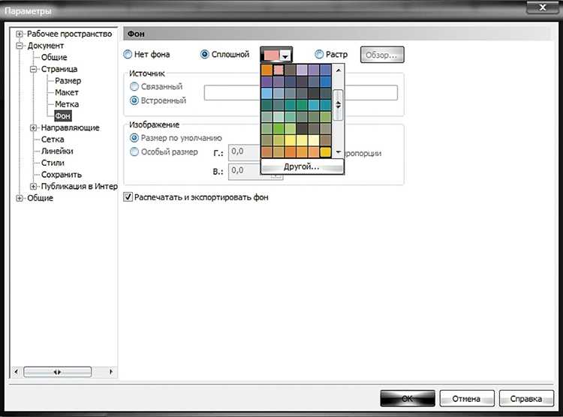Collapse the Страница tree node
The width and height of the screenshot is (563, 417).
(x=33, y=69)
